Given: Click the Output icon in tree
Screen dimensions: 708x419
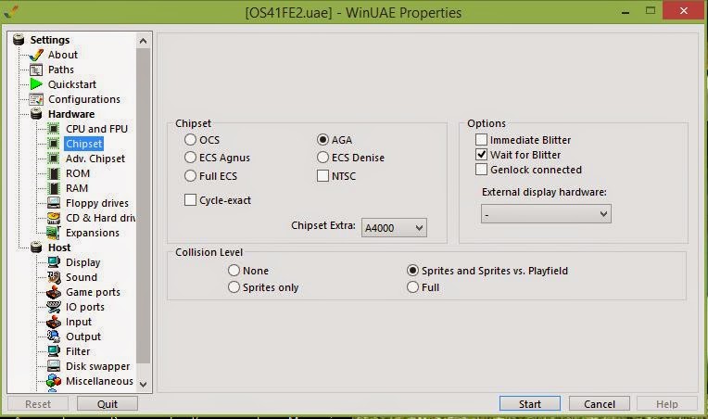Looking at the screenshot, I should (x=54, y=336).
